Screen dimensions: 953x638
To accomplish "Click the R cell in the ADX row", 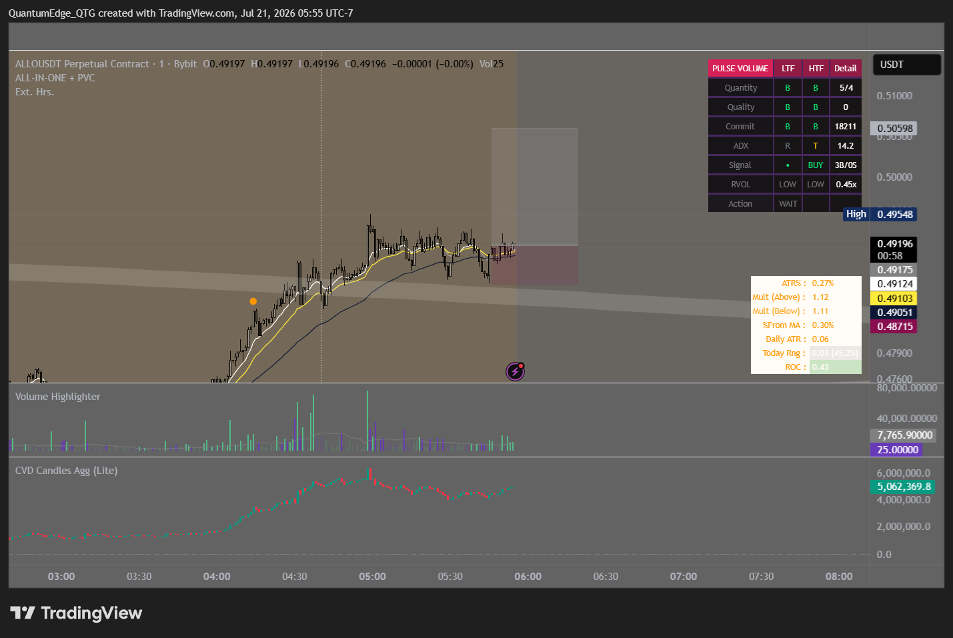I will point(788,146).
